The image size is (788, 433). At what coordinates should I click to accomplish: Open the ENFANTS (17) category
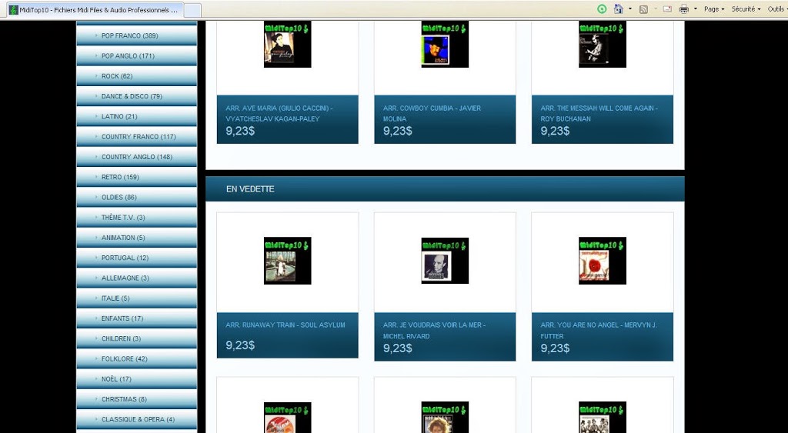(137, 318)
